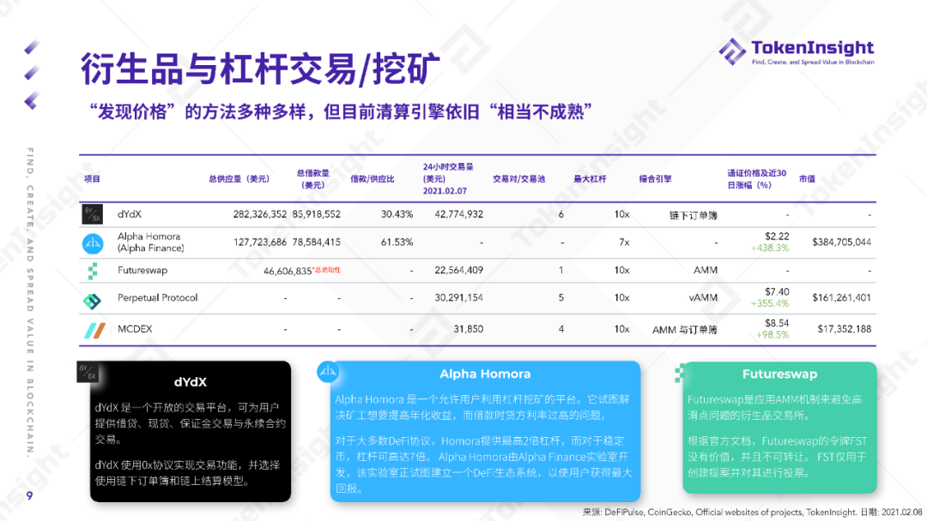Click the value 282,326,352

coord(259,214)
